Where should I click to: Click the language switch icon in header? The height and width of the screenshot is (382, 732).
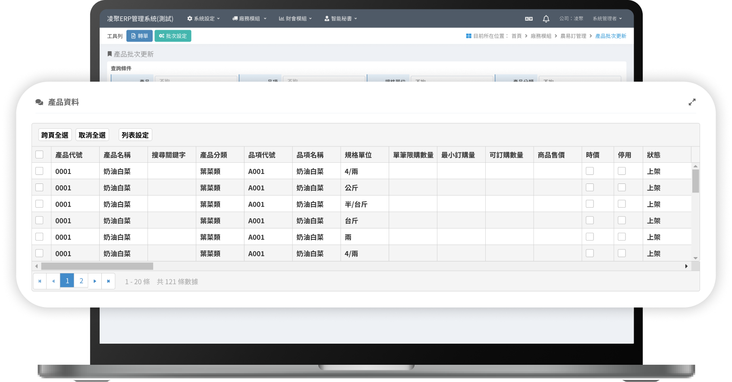(x=529, y=19)
